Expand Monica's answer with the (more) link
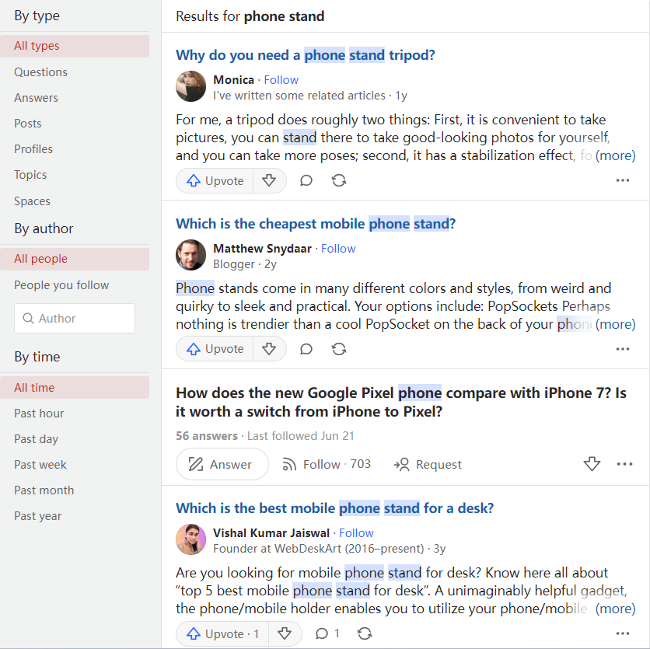 tap(615, 155)
